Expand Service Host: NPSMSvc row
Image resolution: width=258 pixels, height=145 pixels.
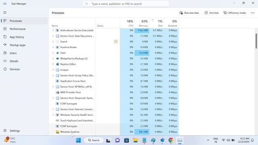coord(53,87)
